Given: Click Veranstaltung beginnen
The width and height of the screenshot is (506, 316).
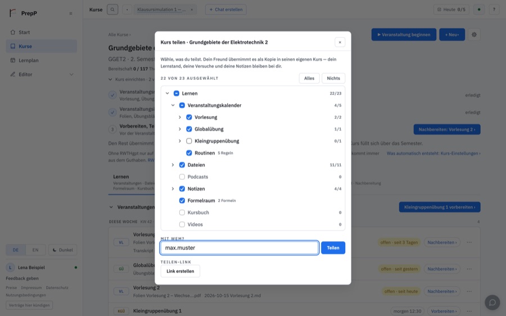Looking at the screenshot, I should click(x=404, y=34).
